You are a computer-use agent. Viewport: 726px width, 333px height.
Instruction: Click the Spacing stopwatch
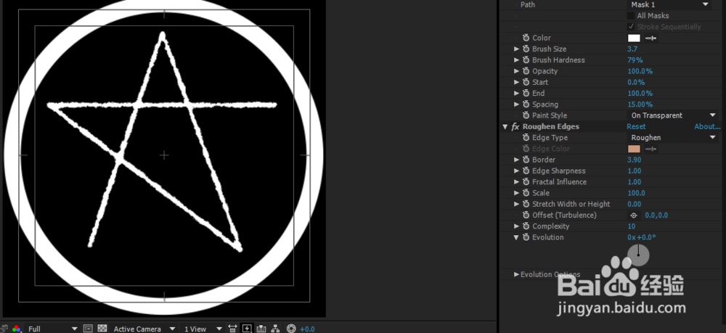pos(526,104)
